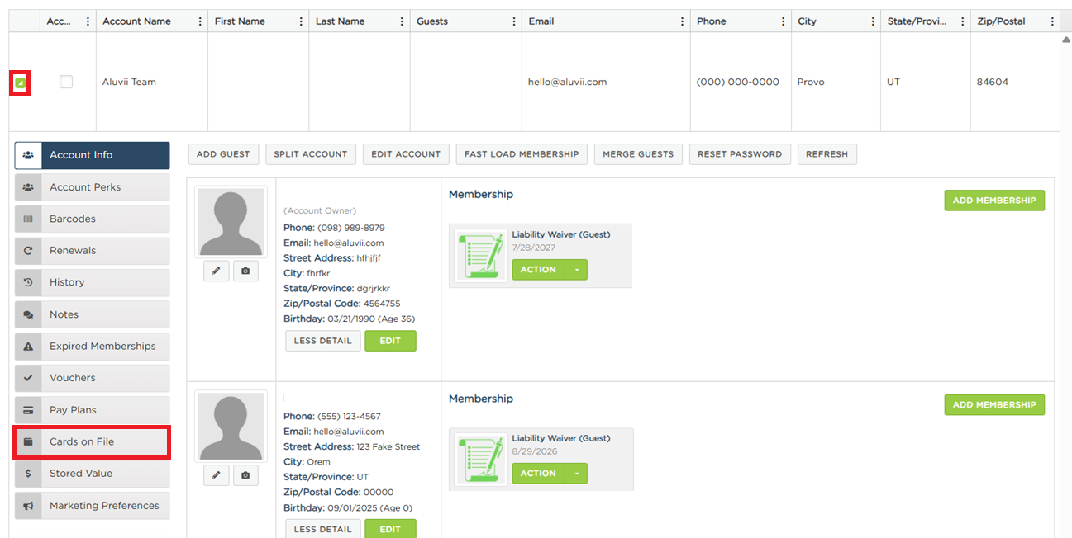Image resolution: width=1072 pixels, height=538 pixels.
Task: Expand the first ACTION button dropdown arrow
Action: click(x=576, y=270)
